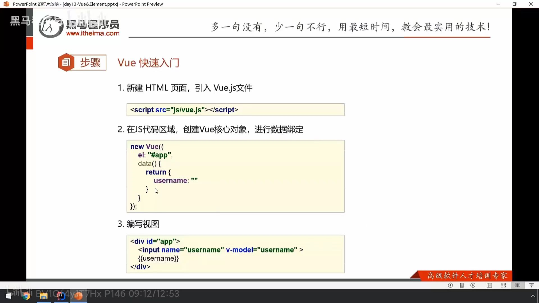Image resolution: width=539 pixels, height=303 pixels.
Task: Show hidden system tray icons
Action: [x=533, y=296]
